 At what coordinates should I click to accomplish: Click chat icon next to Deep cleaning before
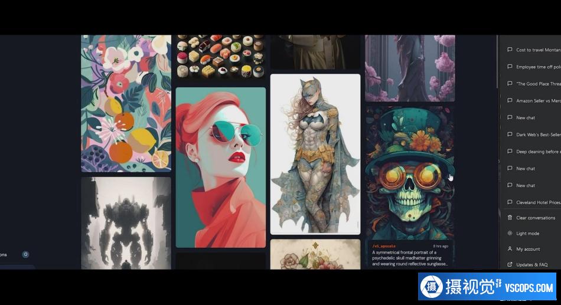coord(510,151)
